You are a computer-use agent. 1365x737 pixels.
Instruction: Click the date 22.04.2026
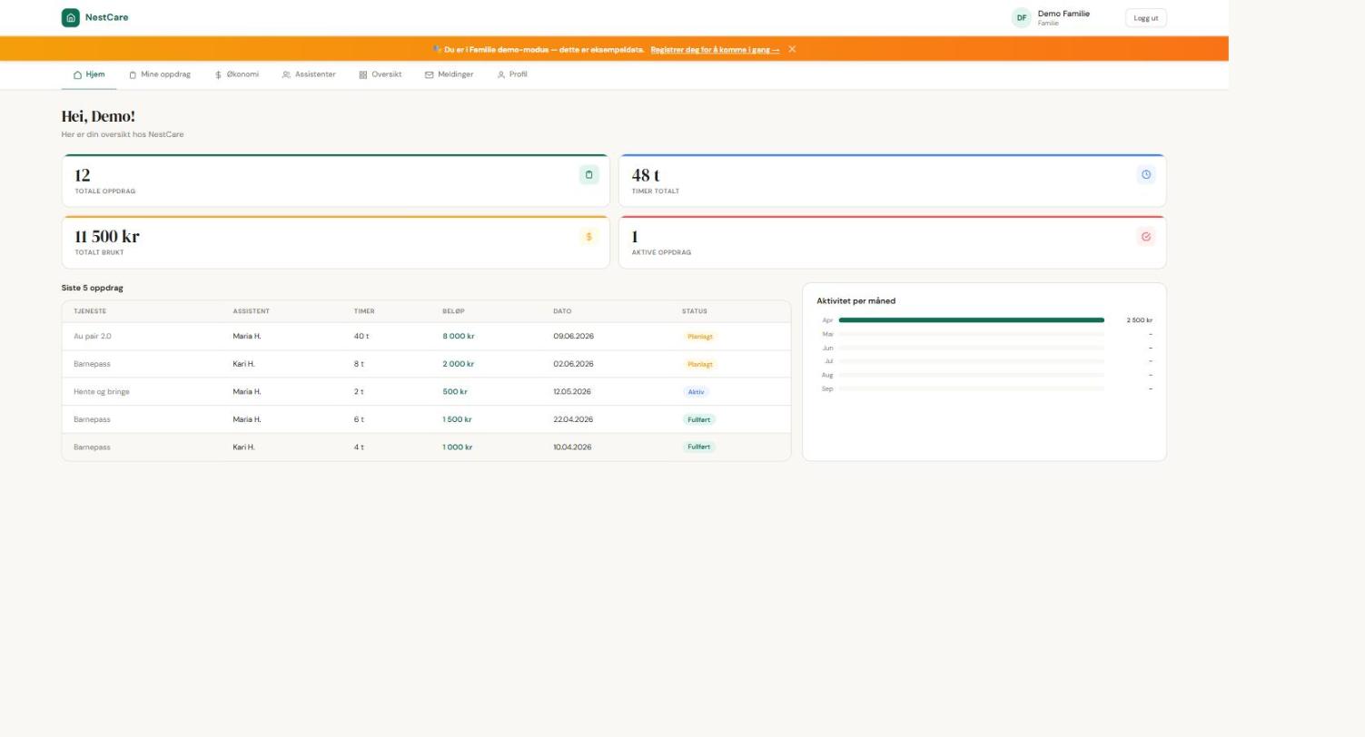pos(573,419)
